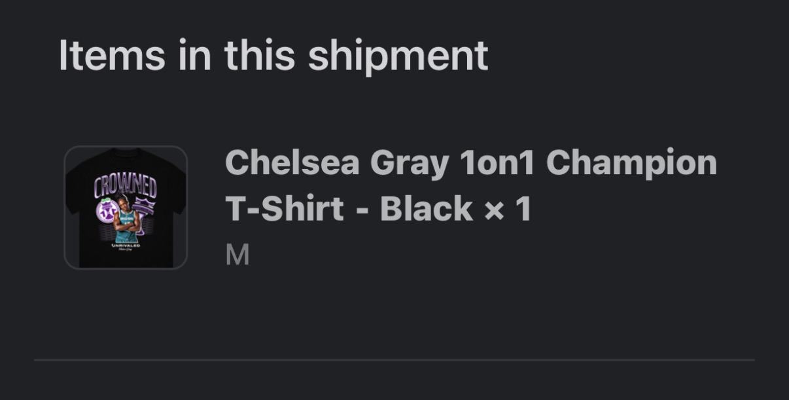Click the word "shipment" in the heading
Viewport: 789px width, 400px height.
pos(398,55)
